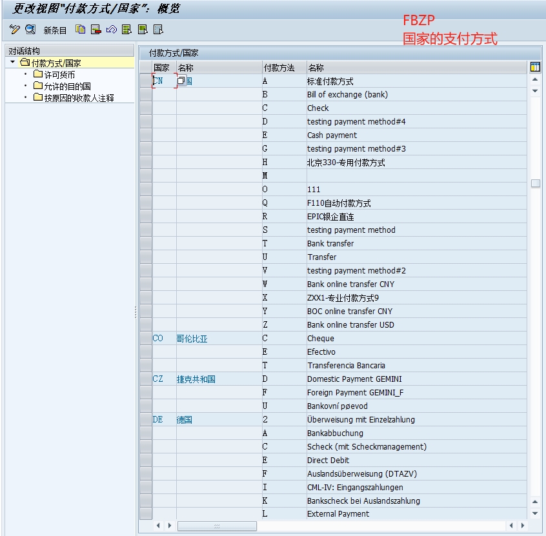This screenshot has height=536, width=546.
Task: Click the Bank online transfer USD cell
Action: 416,324
